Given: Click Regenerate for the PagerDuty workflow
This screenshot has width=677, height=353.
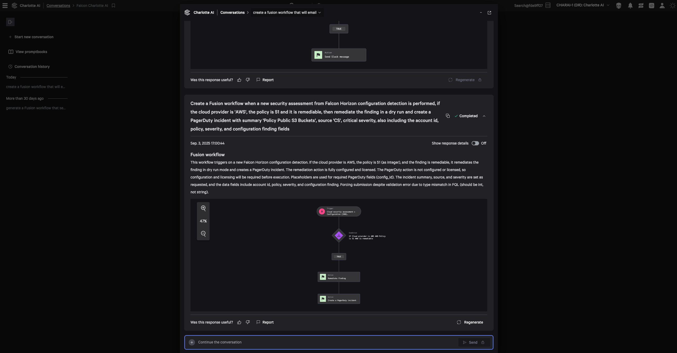Looking at the screenshot, I should [470, 322].
